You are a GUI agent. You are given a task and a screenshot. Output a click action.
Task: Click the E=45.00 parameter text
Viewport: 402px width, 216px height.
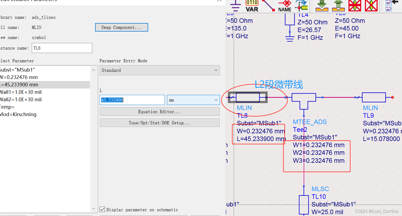[347, 28]
